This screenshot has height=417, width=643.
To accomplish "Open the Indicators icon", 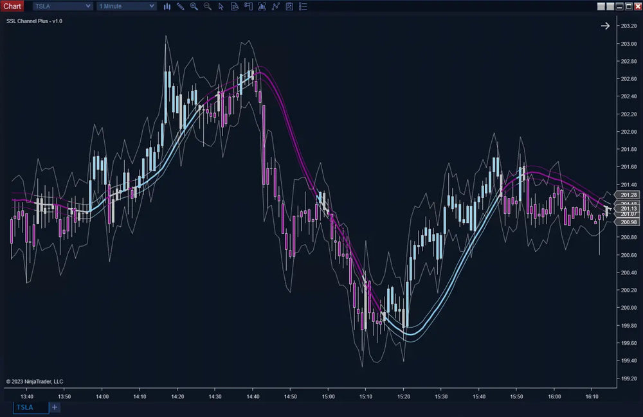I will coord(276,6).
